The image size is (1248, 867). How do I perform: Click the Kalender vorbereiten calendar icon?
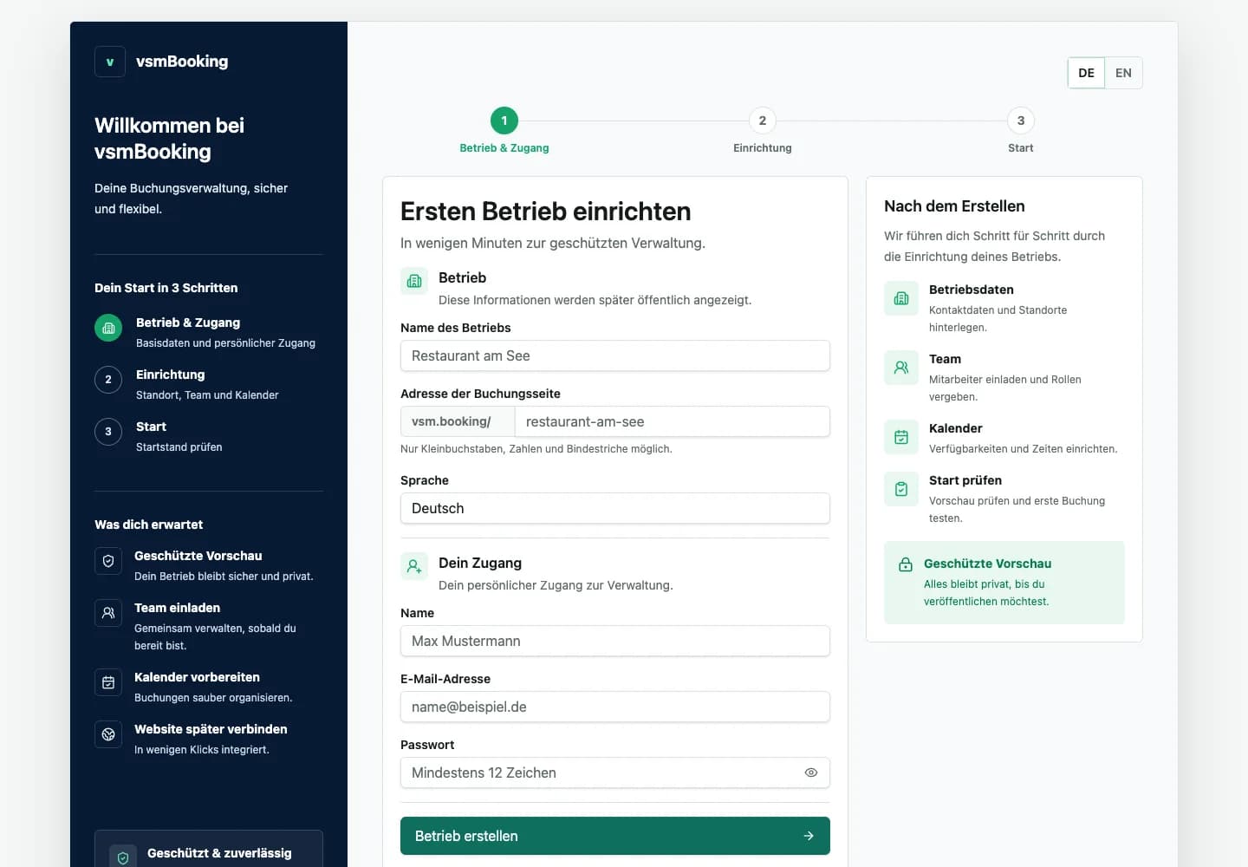108,682
